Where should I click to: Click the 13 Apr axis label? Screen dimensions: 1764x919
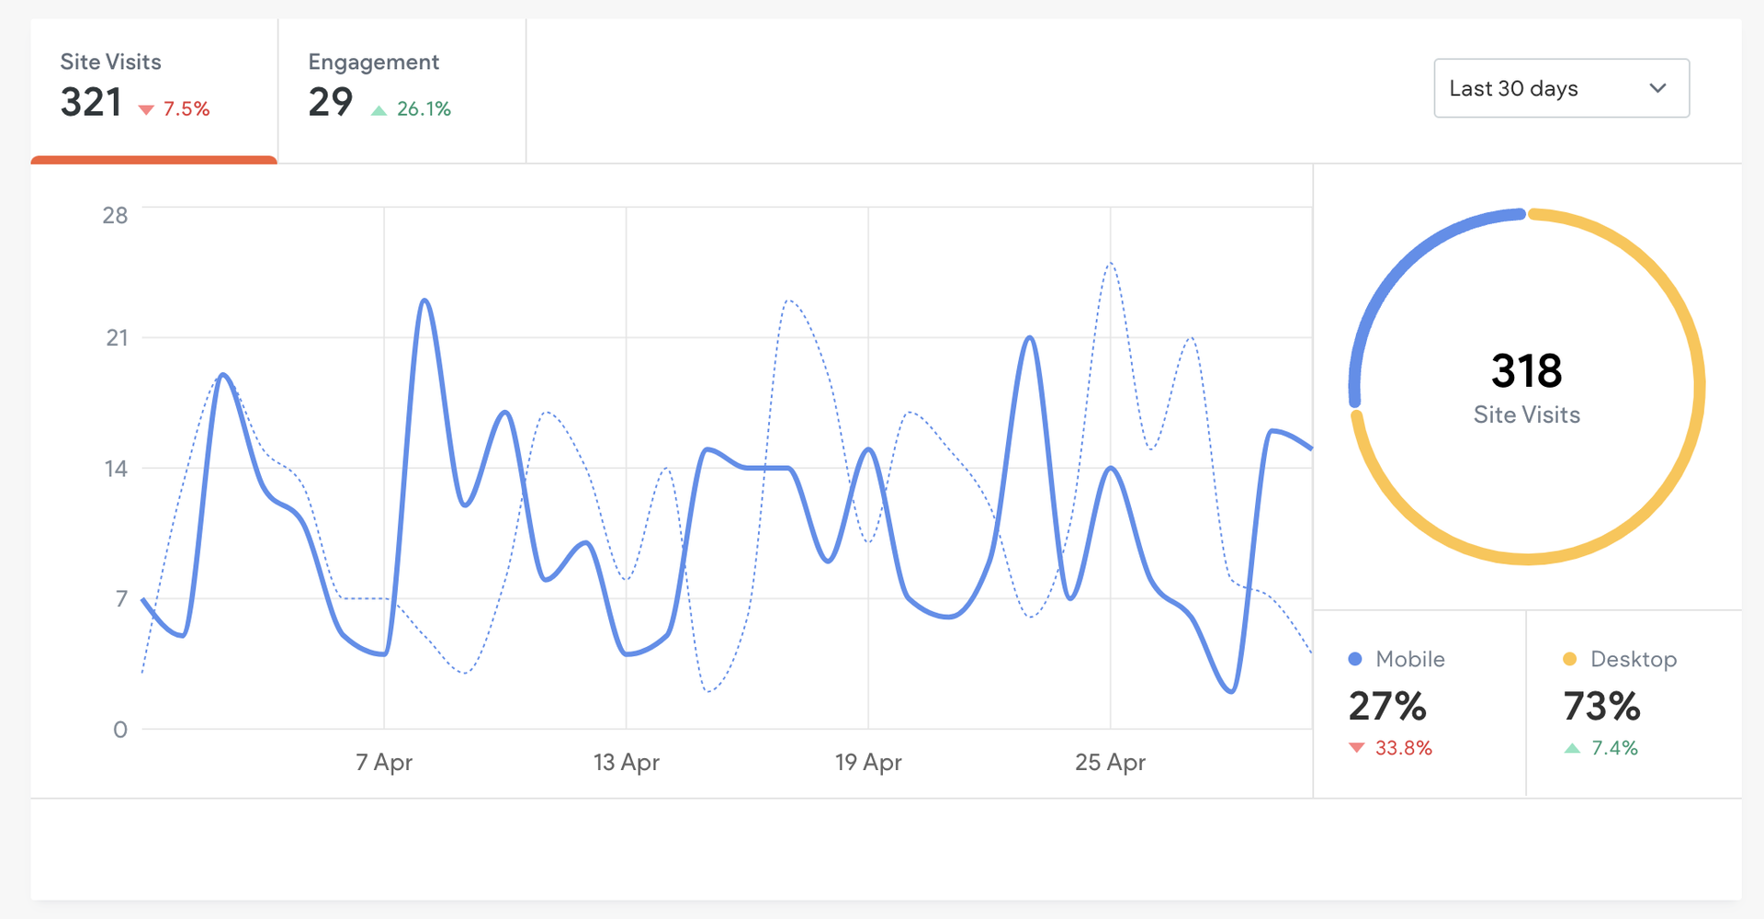point(627,762)
